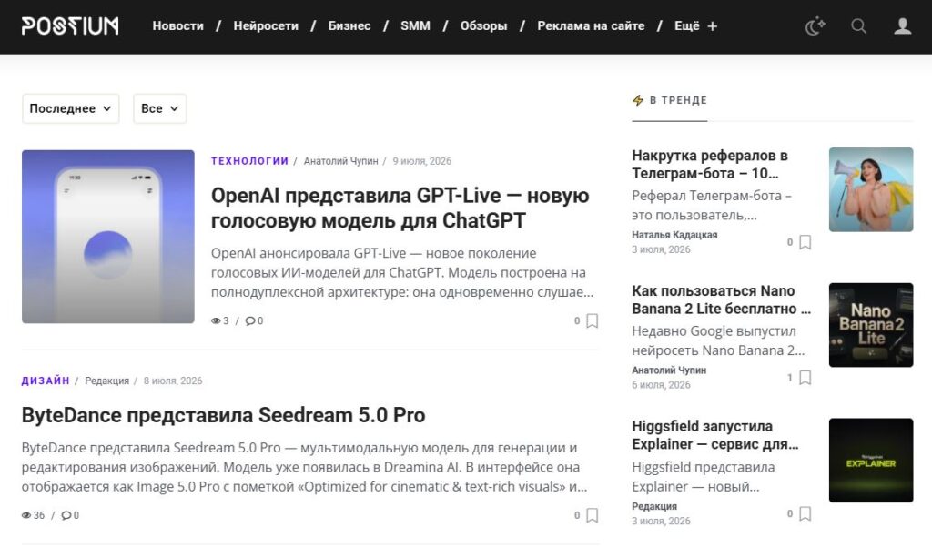Click excerpt Недавно Google выпустил нейросеть

coord(718,340)
